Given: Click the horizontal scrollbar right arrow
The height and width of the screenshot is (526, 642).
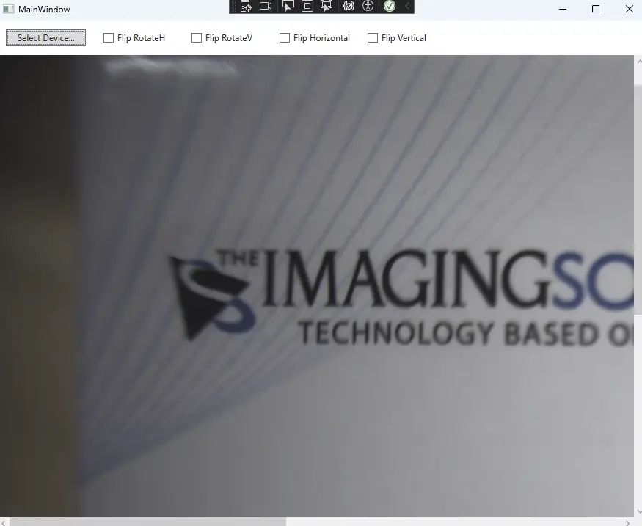Looking at the screenshot, I should tap(627, 522).
